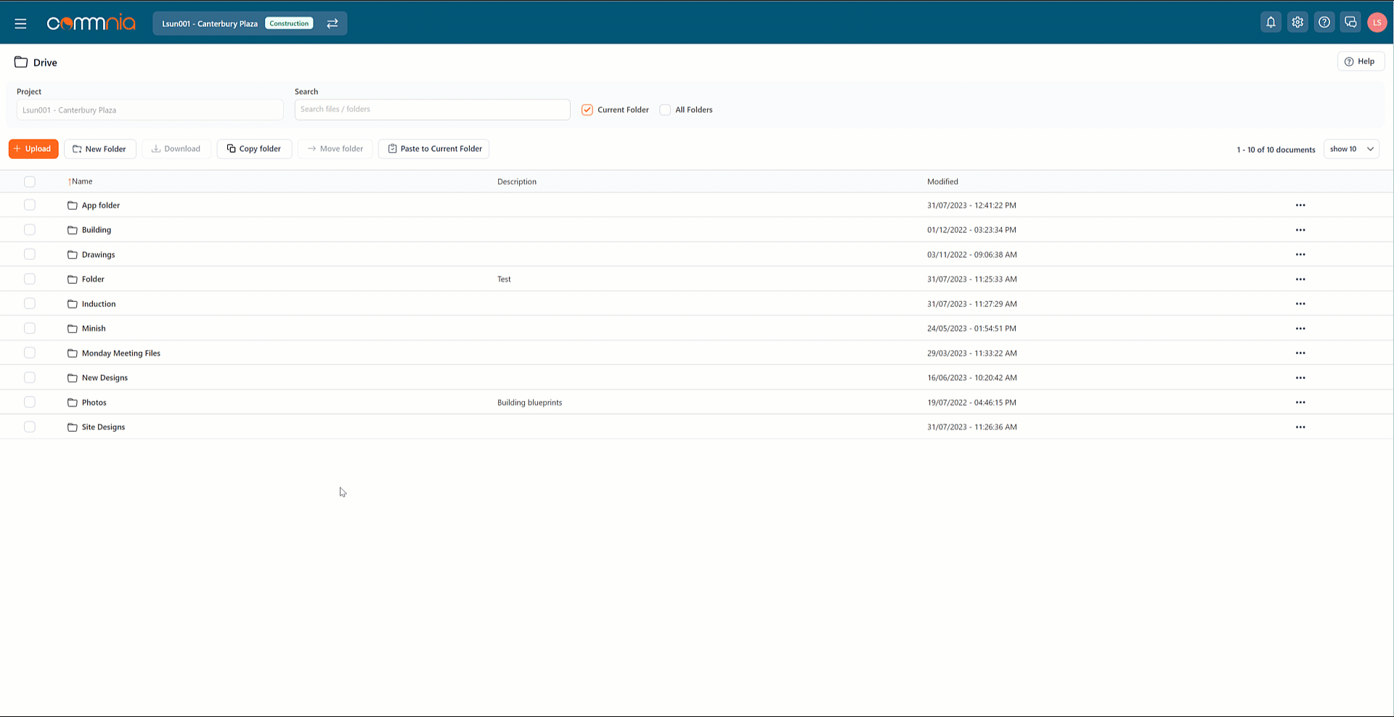Screen dimensions: 1394x717
Task: Click the Modified column header
Action: tap(942, 181)
